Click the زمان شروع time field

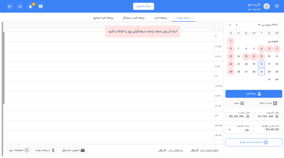[x=268, y=116]
